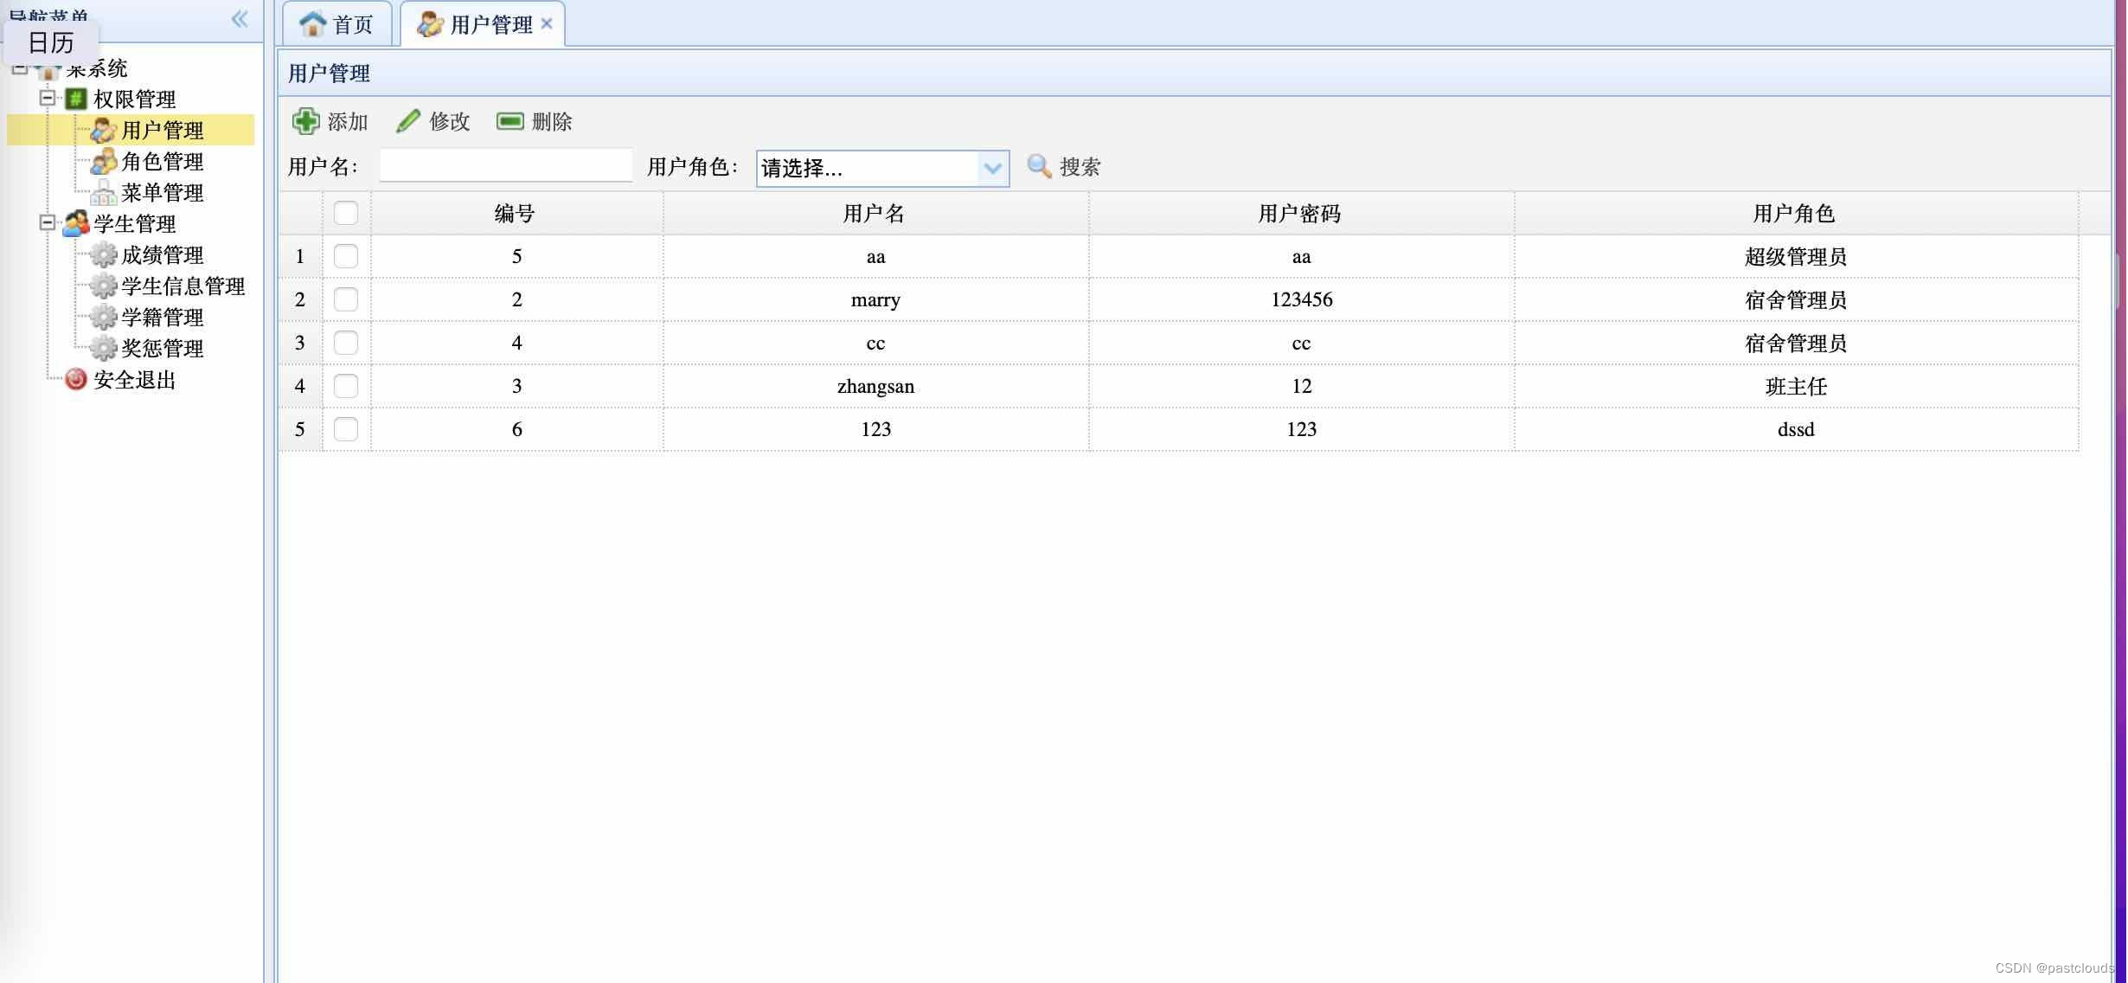Viewport: 2128px width, 983px height.
Task: Check the row for user cc
Action: click(346, 343)
